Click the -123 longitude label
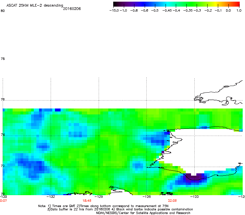This screenshot has height=215, width=245. point(195,196)
